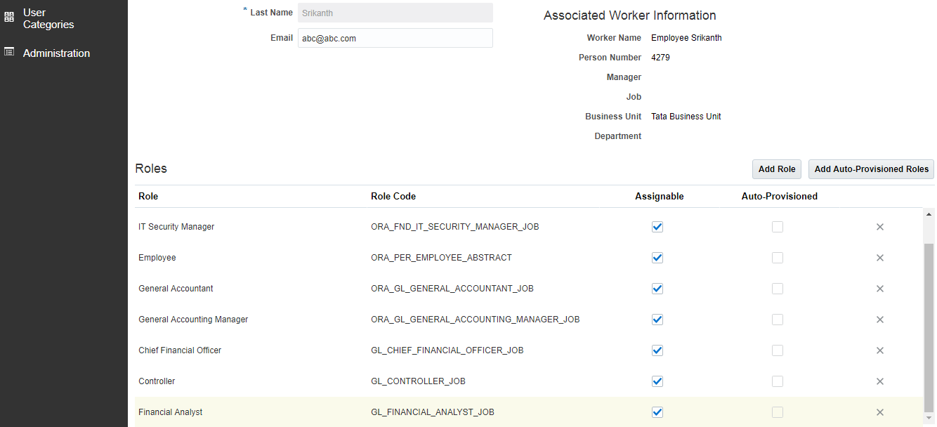937x427 pixels.
Task: Delete the Chief Financial Officer role
Action: [x=879, y=350]
